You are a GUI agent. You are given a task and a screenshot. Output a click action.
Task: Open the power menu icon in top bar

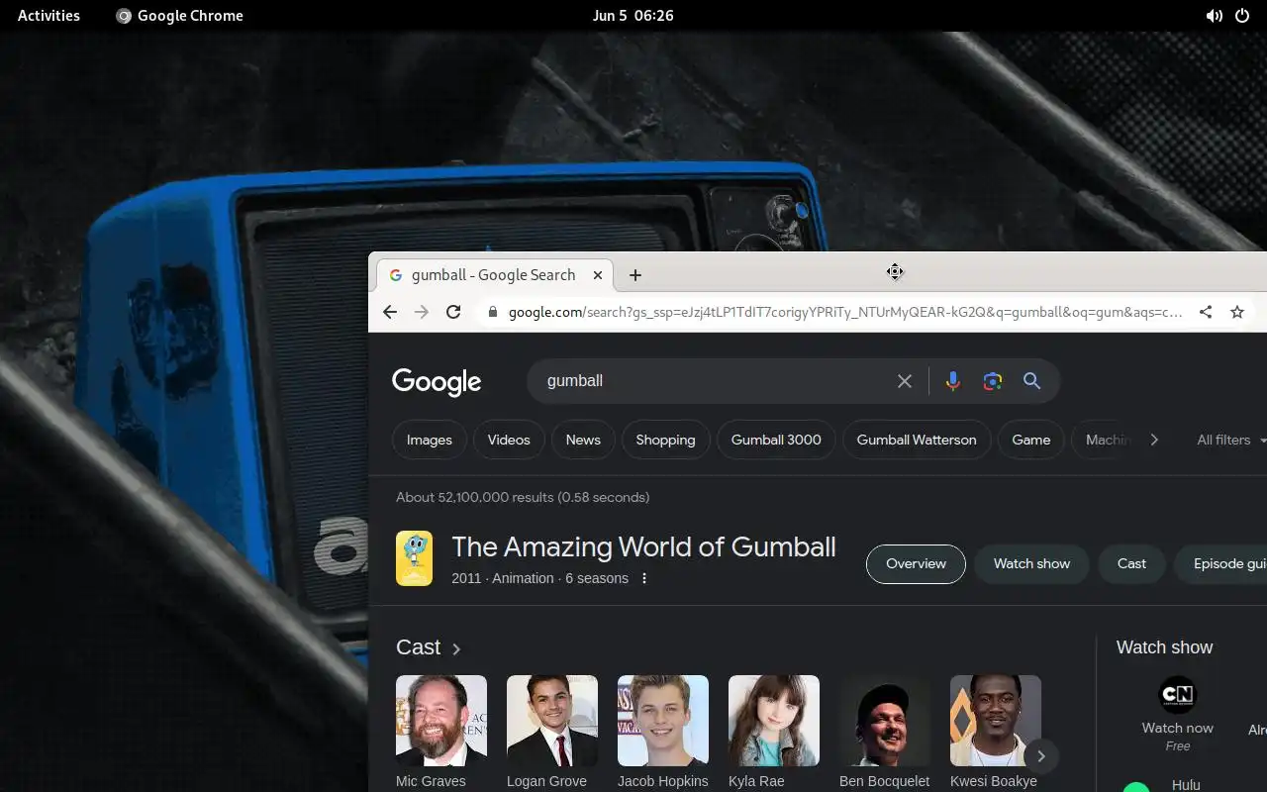coord(1242,16)
